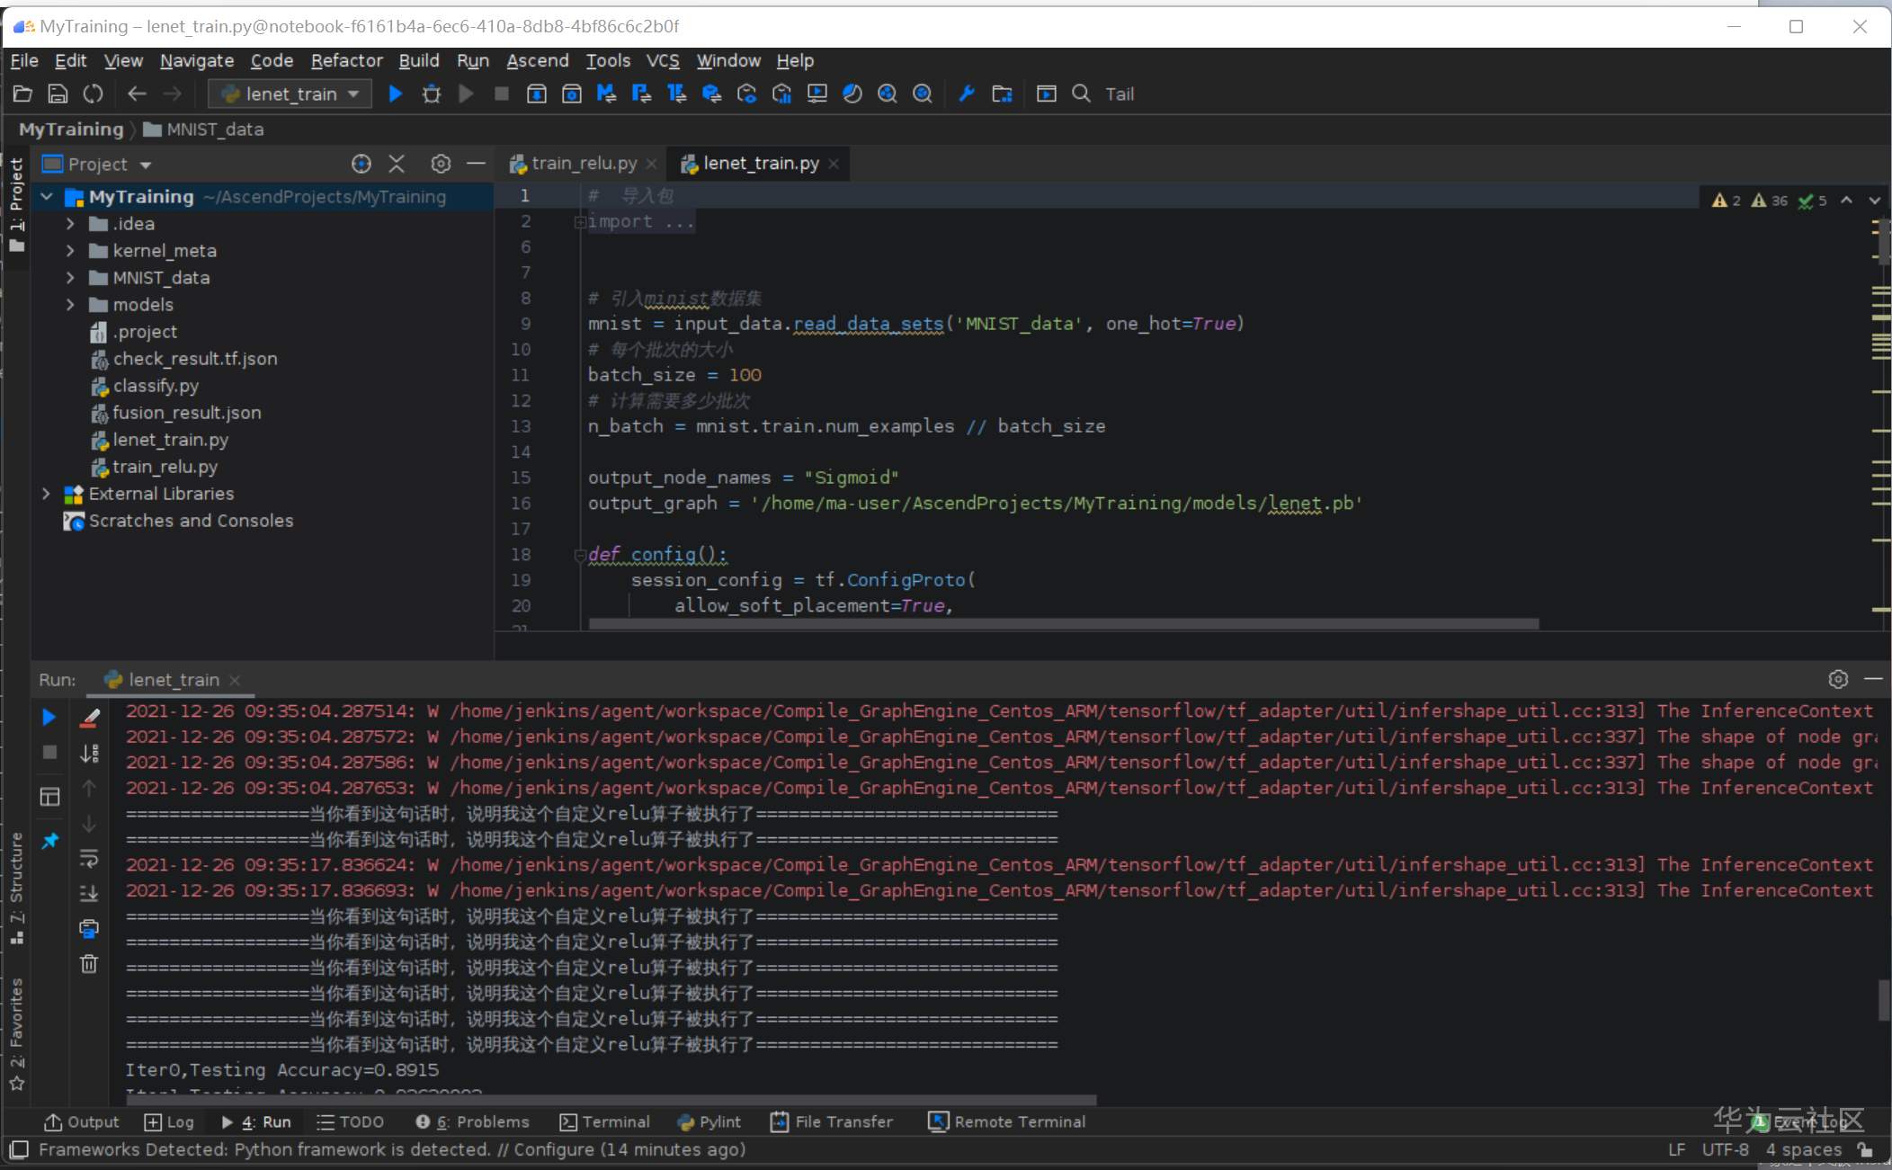Expand the MNIST_data folder
The width and height of the screenshot is (1892, 1170).
(x=70, y=278)
